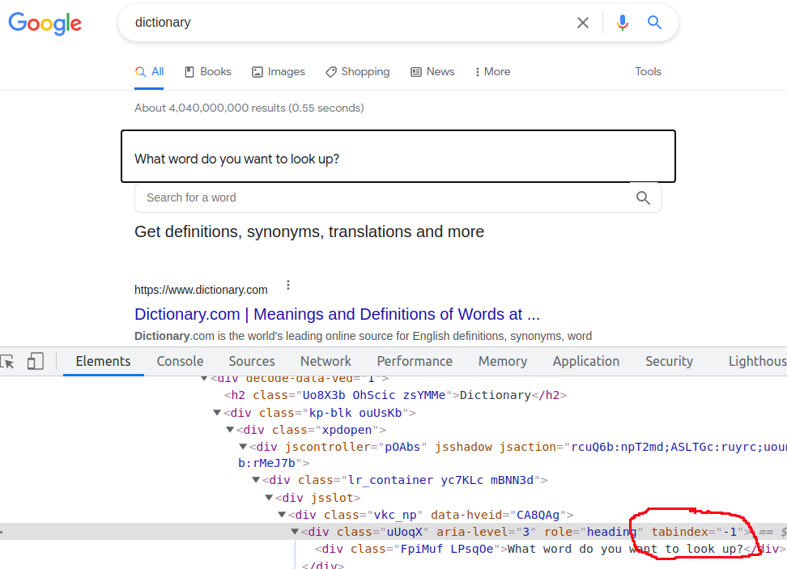Open the Lighthouse tab in DevTools
The height and width of the screenshot is (569, 787).
click(757, 361)
